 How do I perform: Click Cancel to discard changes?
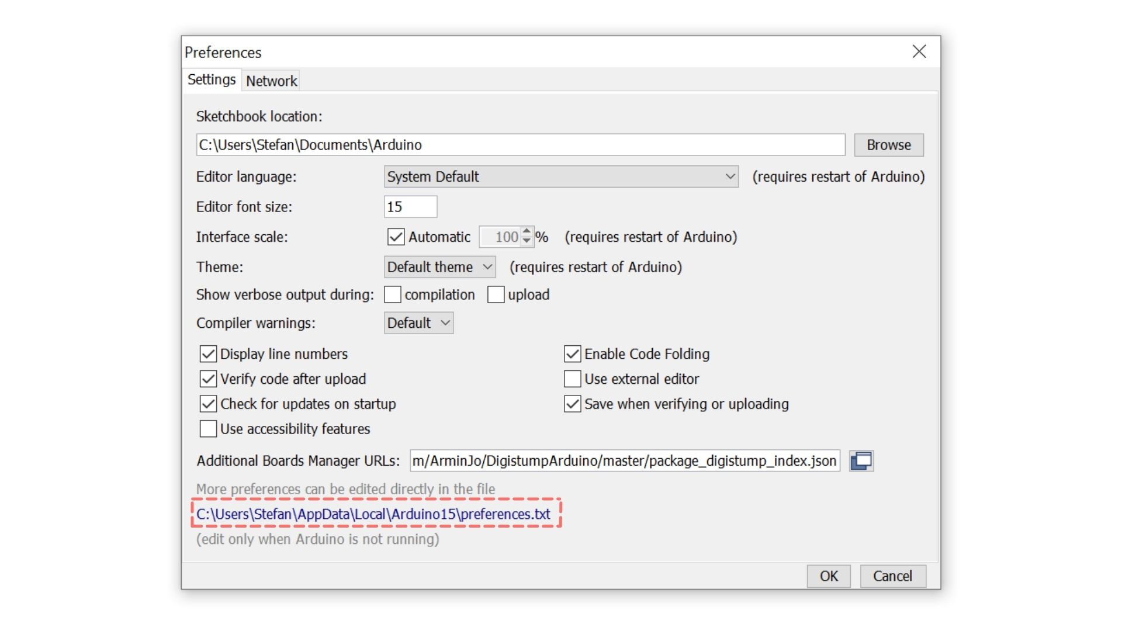click(892, 576)
